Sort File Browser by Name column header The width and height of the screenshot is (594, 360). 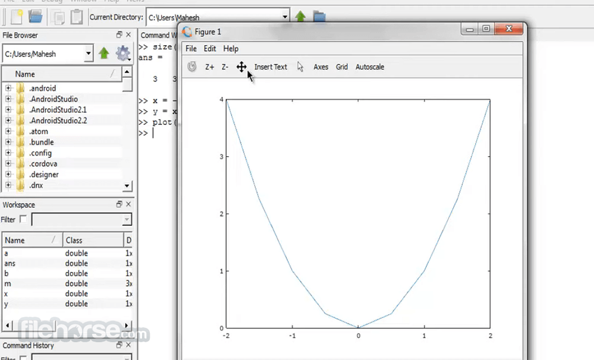click(62, 74)
